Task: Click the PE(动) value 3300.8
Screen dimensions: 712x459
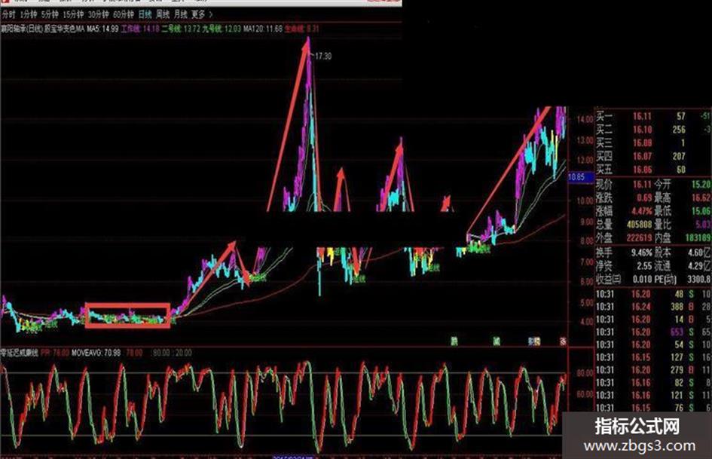Action: 699,279
